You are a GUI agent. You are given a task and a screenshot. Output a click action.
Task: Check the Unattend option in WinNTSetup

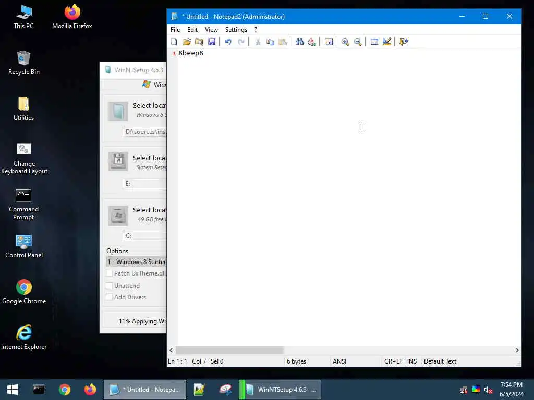110,286
